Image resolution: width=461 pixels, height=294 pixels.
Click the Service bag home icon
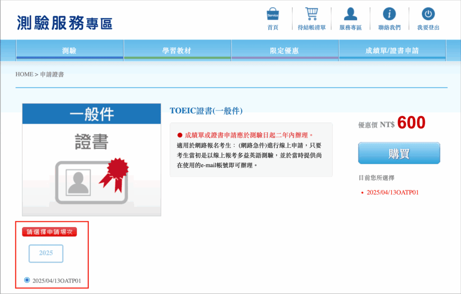click(273, 14)
